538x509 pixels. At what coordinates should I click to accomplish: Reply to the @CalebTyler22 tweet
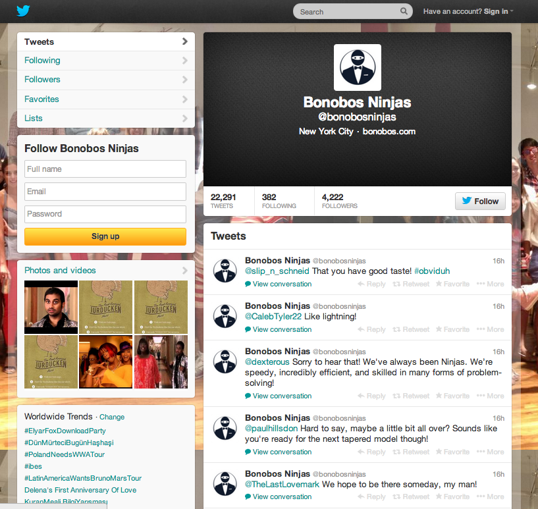click(x=371, y=329)
